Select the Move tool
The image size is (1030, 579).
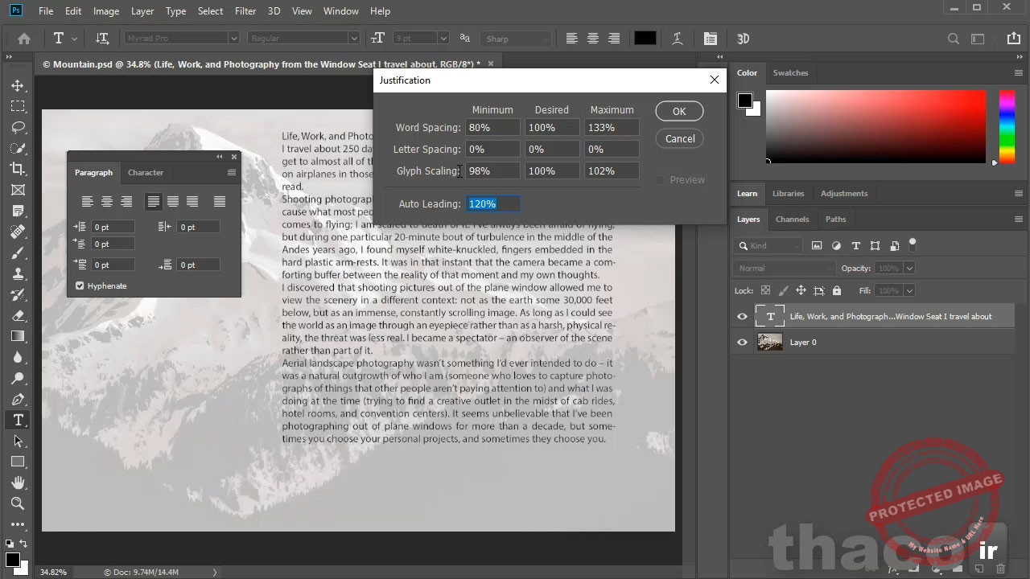point(18,85)
